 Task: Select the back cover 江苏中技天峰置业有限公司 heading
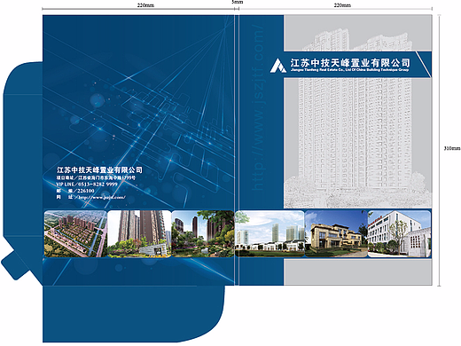point(99,170)
